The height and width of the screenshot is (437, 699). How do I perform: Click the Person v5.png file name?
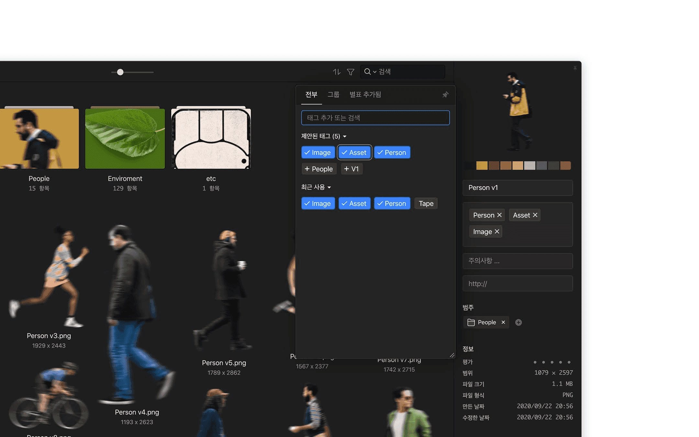[224, 363]
